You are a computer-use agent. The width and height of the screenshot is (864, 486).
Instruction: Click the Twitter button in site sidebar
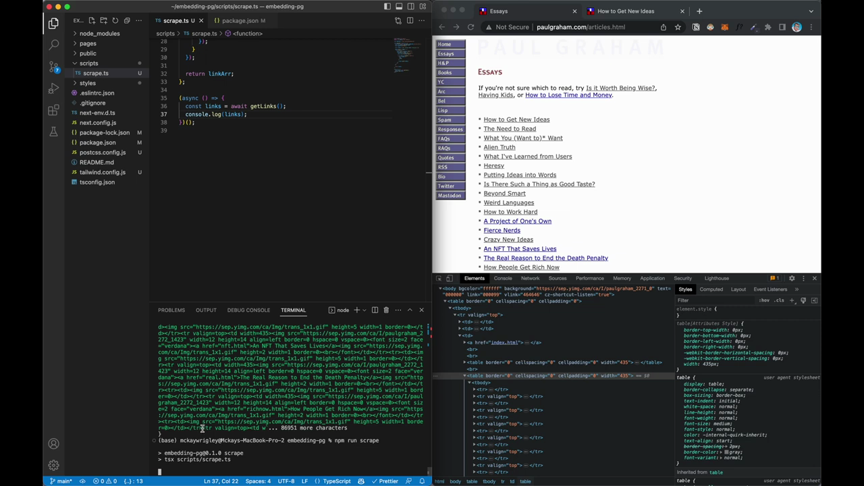click(x=450, y=186)
